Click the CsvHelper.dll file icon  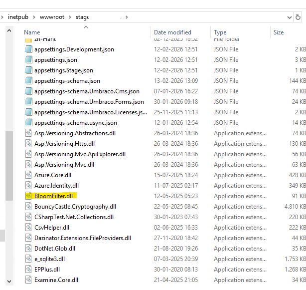(28, 228)
